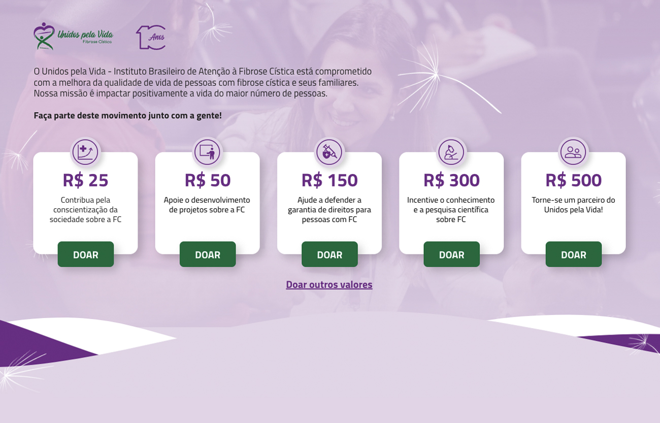This screenshot has height=423, width=660.
Task: Open the Doar outros valores link
Action: (x=329, y=284)
